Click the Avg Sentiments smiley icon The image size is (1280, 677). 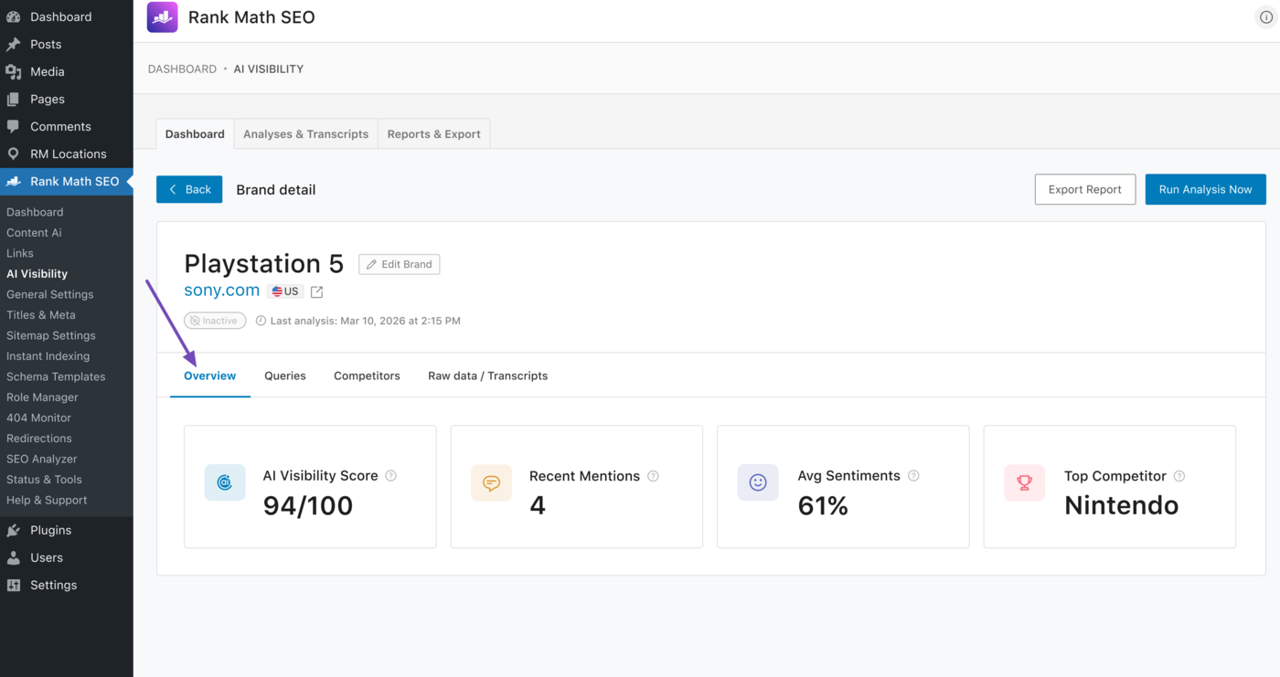(x=758, y=482)
